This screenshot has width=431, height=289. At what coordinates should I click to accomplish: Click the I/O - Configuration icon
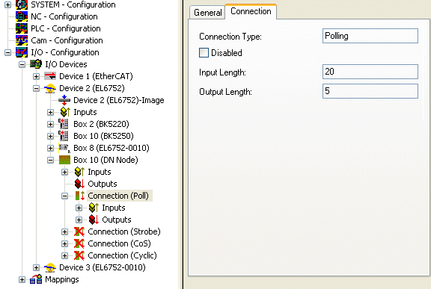[x=22, y=52]
